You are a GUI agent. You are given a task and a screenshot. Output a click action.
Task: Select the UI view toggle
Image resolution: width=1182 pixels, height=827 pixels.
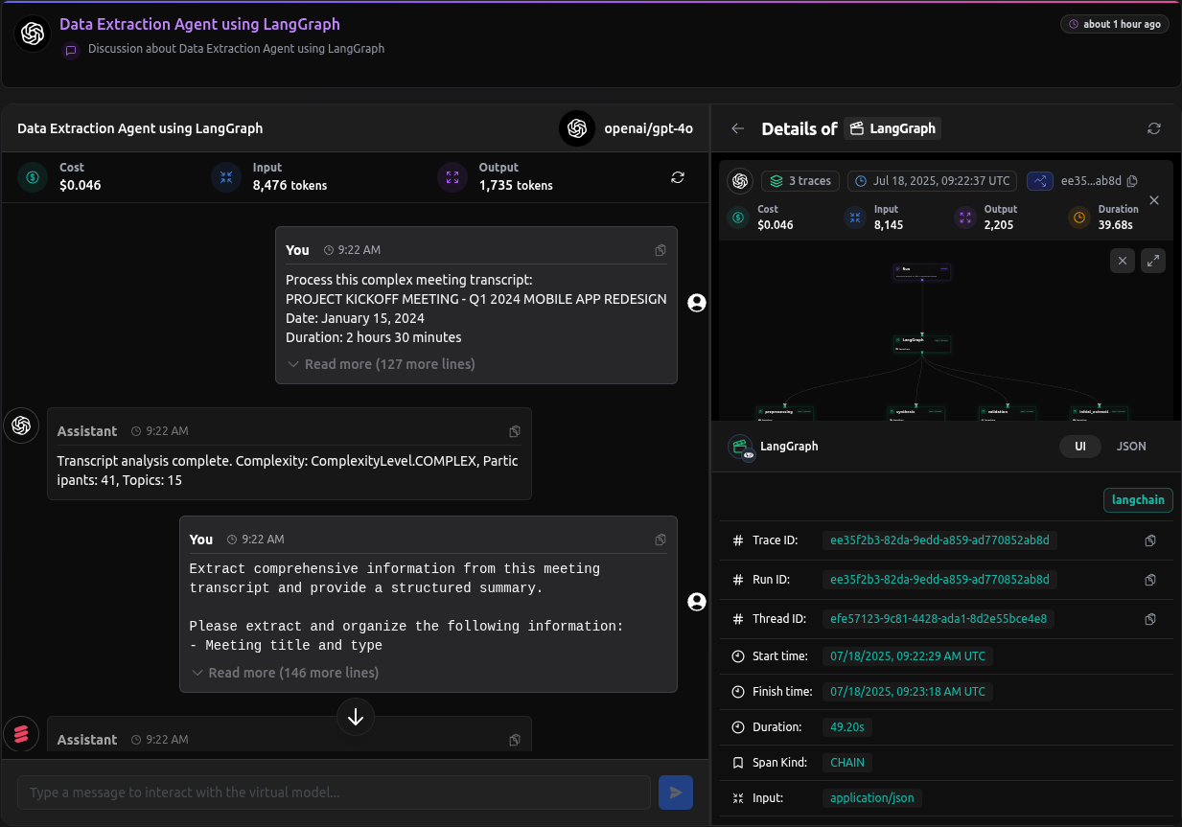pyautogui.click(x=1079, y=447)
